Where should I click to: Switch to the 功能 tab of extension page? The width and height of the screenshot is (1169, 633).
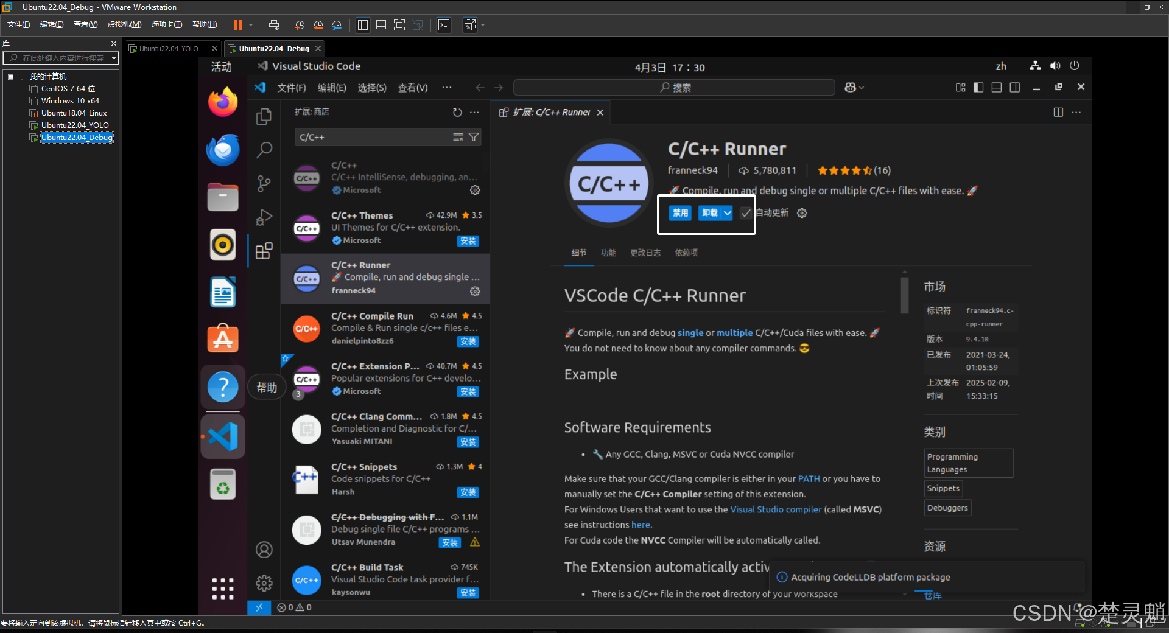[608, 253]
